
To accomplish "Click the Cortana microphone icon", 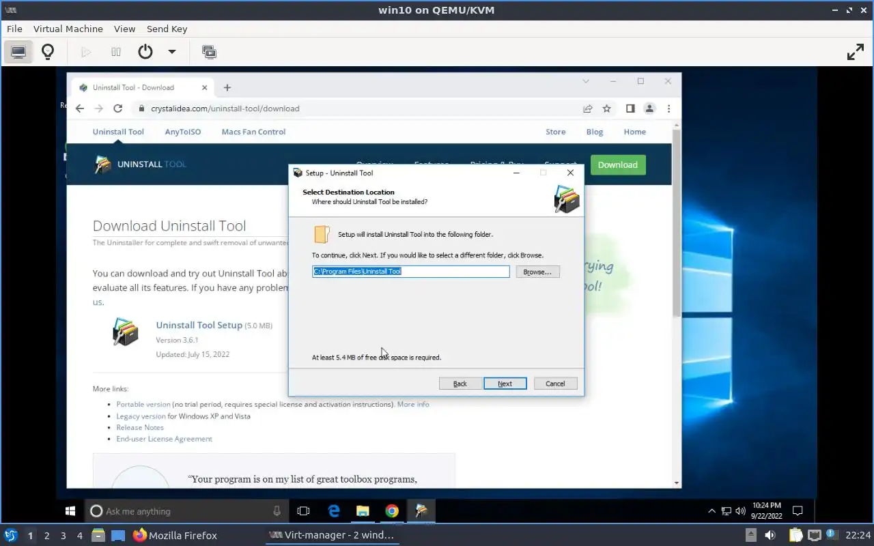I will [x=277, y=511].
